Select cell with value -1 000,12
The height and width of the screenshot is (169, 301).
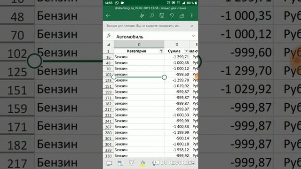[x=177, y=69]
